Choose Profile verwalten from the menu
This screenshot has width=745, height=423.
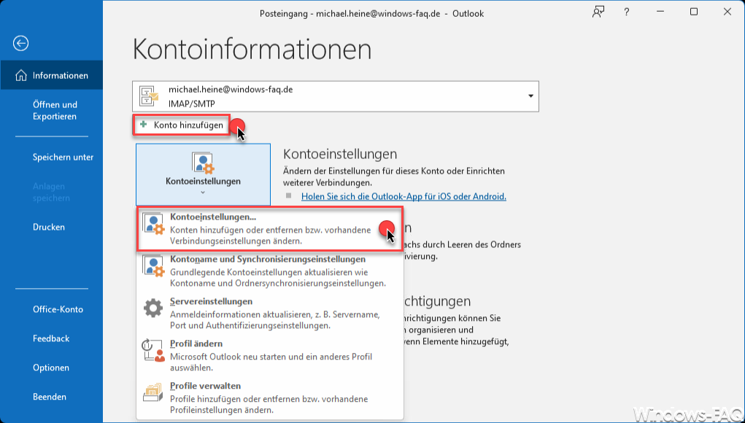[x=270, y=397]
